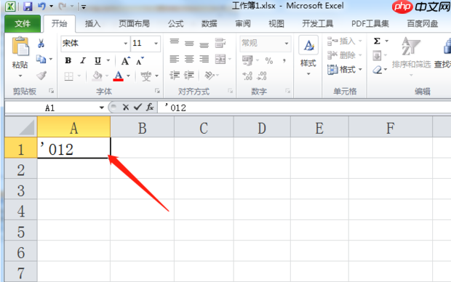Click the Save icon in quick access toolbar

28,6
